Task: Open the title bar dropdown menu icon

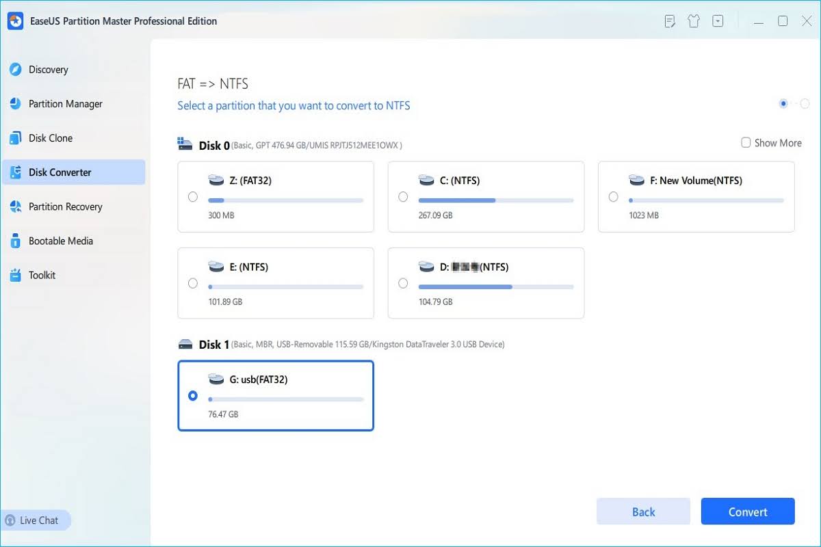Action: point(718,21)
